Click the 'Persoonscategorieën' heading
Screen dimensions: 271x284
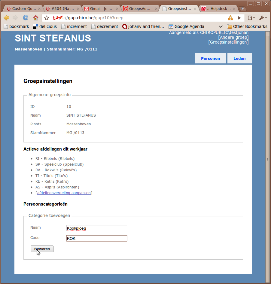point(45,204)
